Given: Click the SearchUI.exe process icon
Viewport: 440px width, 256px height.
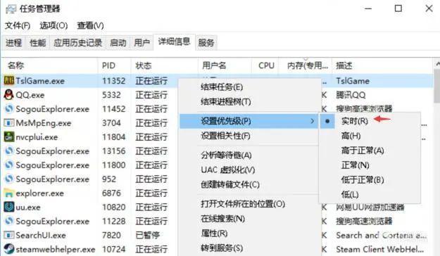Looking at the screenshot, I should click(x=8, y=235).
